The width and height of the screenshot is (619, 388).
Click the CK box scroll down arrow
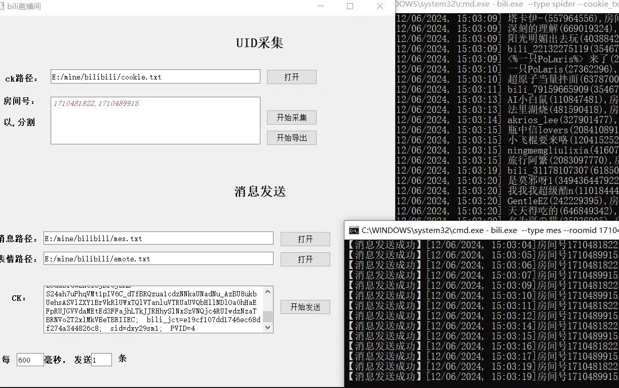pos(268,328)
